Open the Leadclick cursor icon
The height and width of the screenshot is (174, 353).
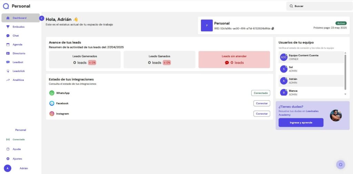(x=8, y=71)
